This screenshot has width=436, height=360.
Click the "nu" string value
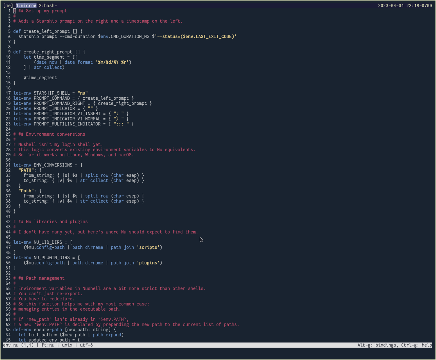coord(83,93)
